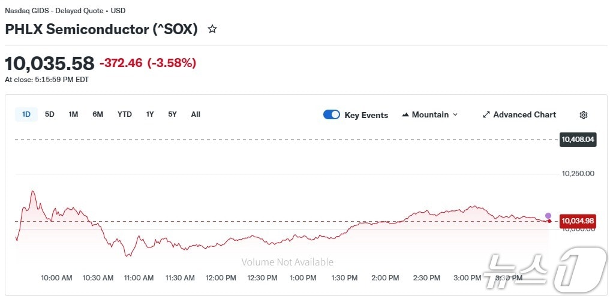This screenshot has height=302, width=616.
Task: Switch to the 5D time range
Action: coord(50,114)
